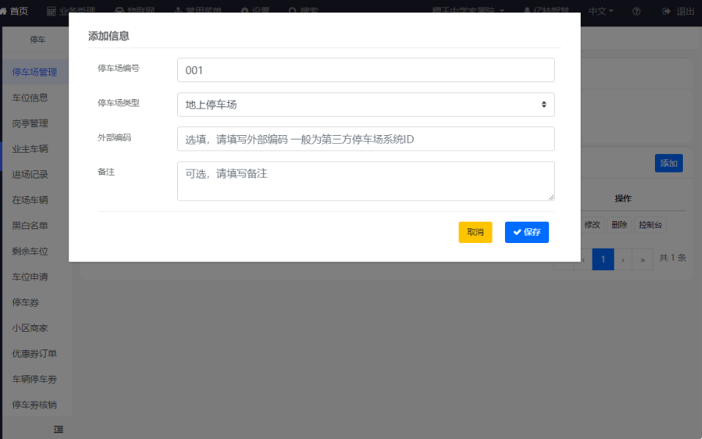Click the 停车场编号 input field

366,70
